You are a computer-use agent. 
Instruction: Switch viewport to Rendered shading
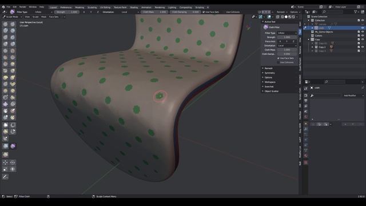pyautogui.click(x=293, y=17)
